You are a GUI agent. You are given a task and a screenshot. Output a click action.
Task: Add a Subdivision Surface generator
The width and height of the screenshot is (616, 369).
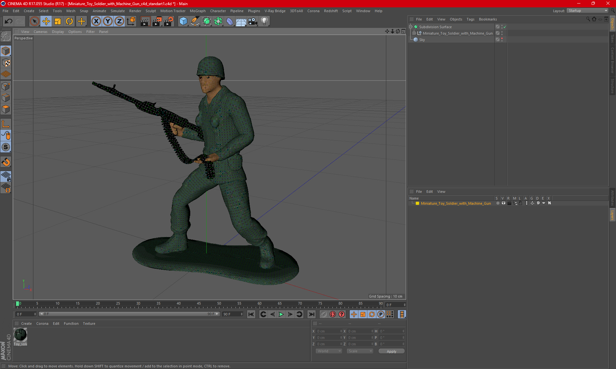pos(207,21)
